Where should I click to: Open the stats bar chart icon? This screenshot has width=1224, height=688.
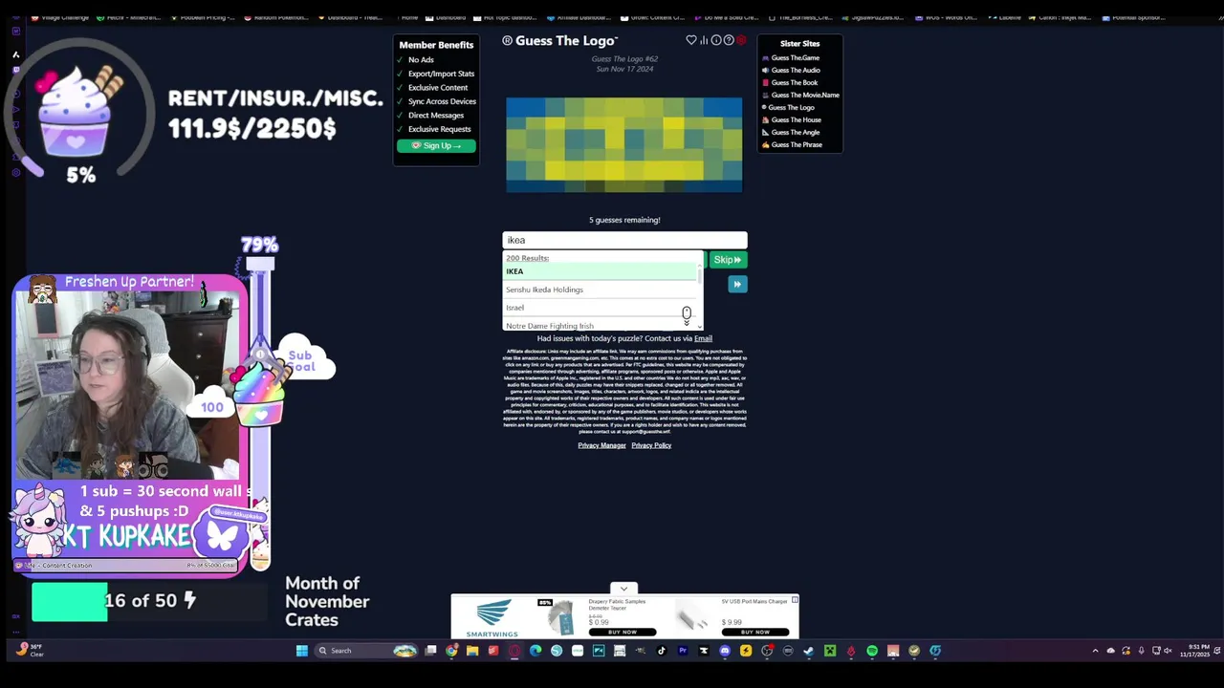pyautogui.click(x=704, y=40)
